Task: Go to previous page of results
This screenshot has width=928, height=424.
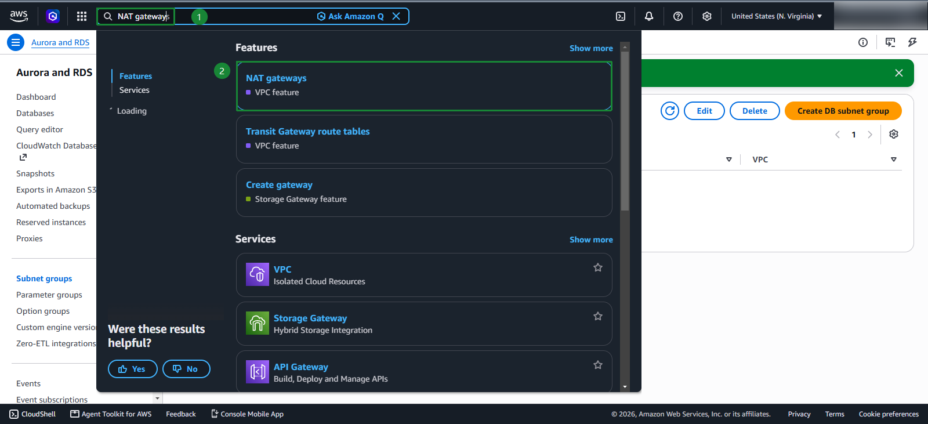Action: coord(838,135)
